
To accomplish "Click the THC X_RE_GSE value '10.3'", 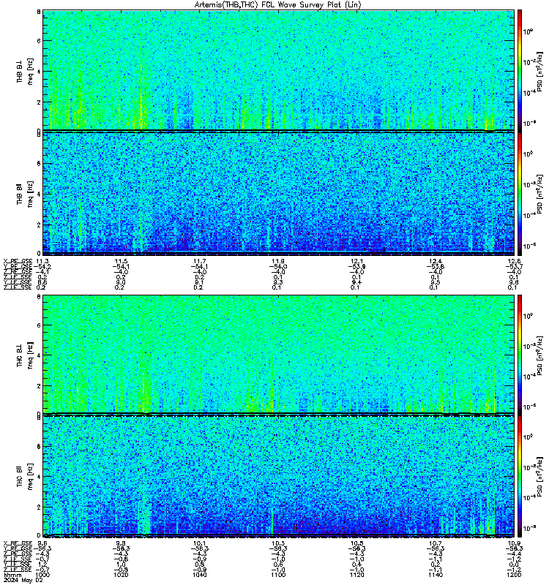I will pos(278,543).
